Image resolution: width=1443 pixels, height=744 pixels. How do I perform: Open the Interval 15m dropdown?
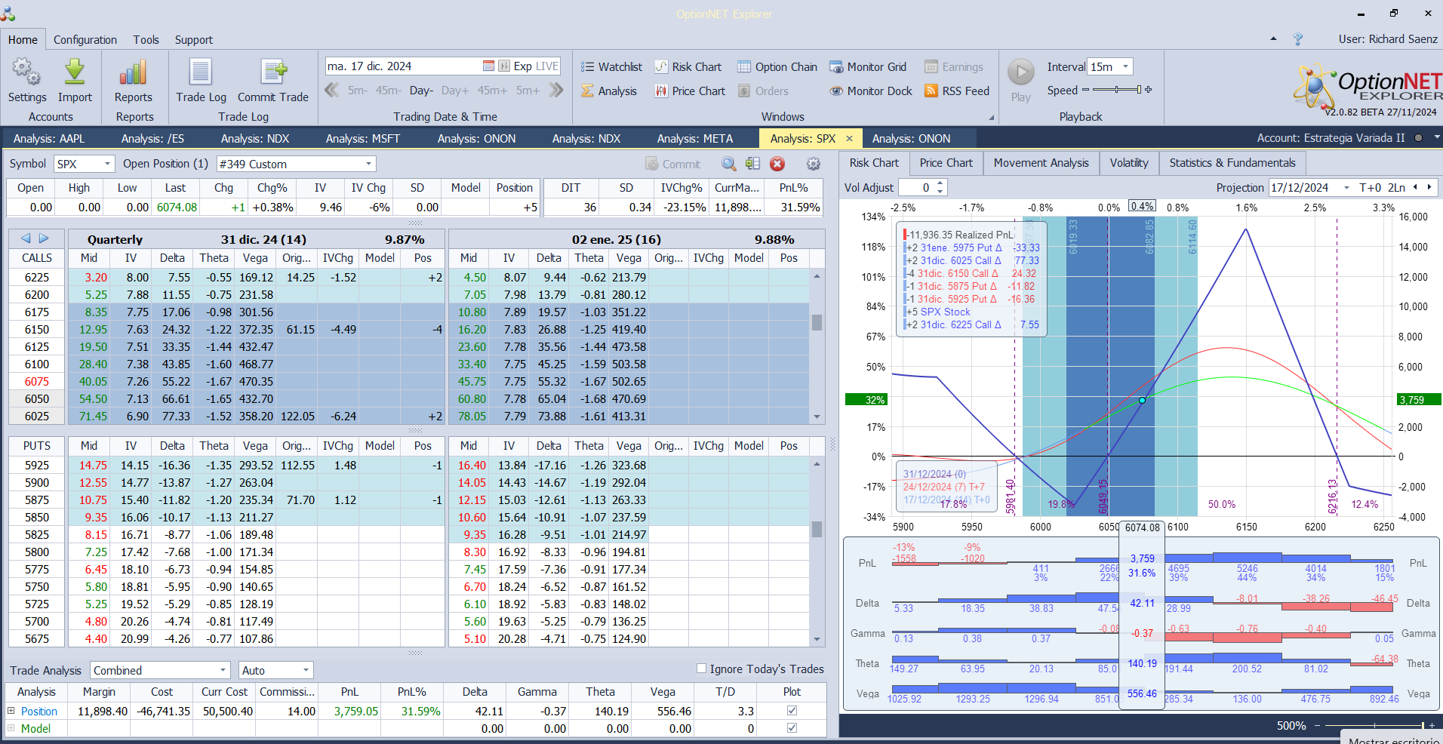pyautogui.click(x=1125, y=67)
